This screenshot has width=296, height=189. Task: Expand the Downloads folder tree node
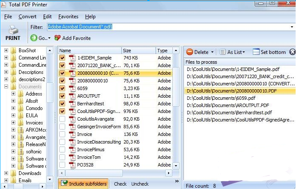(x=6, y=173)
